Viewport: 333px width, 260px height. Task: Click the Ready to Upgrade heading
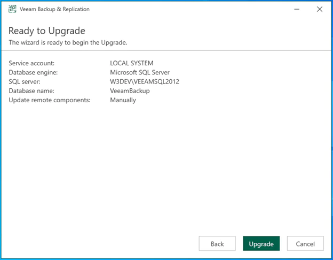47,30
